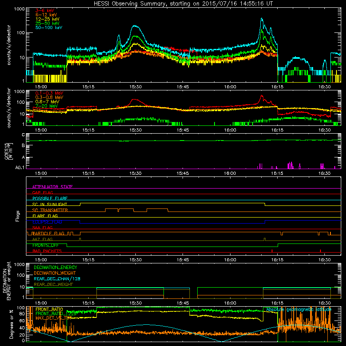The width and height of the screenshot is (346, 346).
Task: Click the '15:45' tick under the GOES panel
Action: (x=183, y=173)
